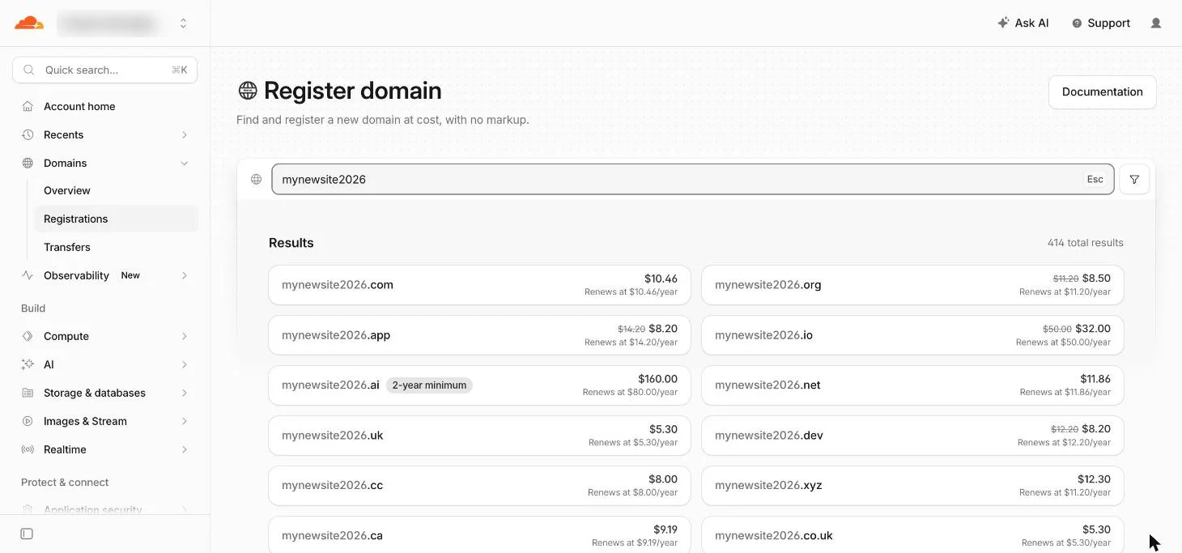Select mynewsite2026.net result
This screenshot has width=1182, height=553.
pos(912,385)
